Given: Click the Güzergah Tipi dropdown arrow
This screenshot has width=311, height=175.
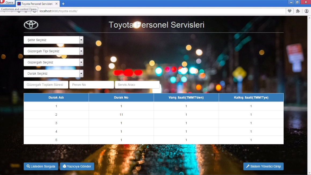Looking at the screenshot, I should pos(81,51).
